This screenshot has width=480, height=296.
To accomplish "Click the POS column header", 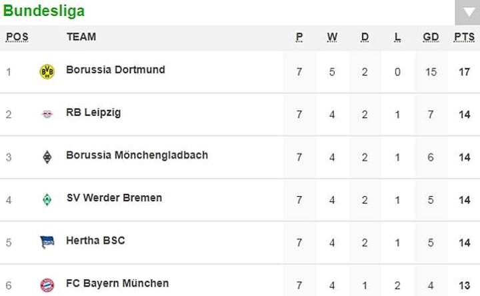I will tap(17, 37).
